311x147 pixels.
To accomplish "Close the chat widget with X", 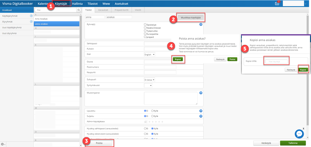I will point(303,128).
